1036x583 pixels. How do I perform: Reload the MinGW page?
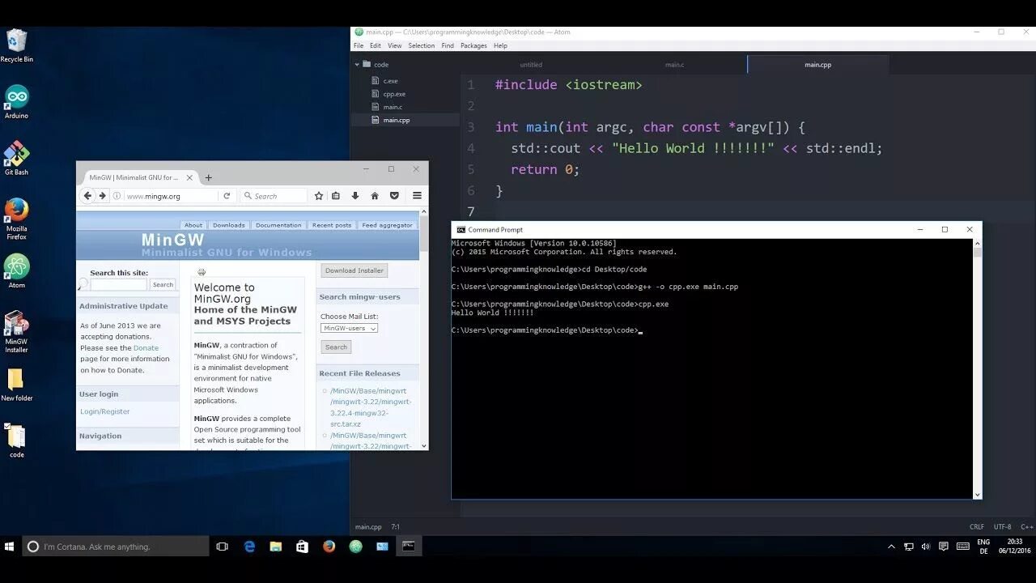pos(227,196)
